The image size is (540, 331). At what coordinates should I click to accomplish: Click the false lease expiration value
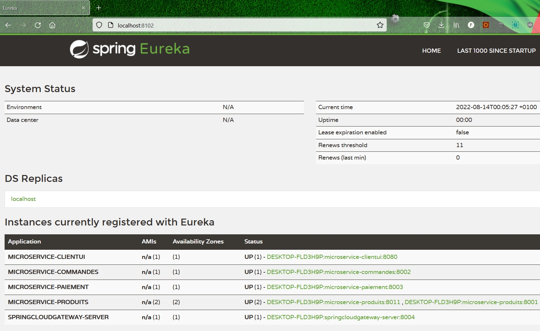pyautogui.click(x=462, y=132)
